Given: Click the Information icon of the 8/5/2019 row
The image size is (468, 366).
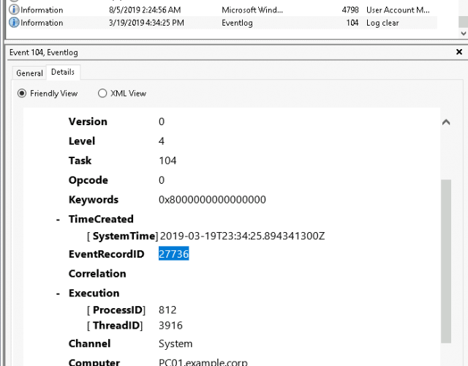Looking at the screenshot, I should pos(14,10).
